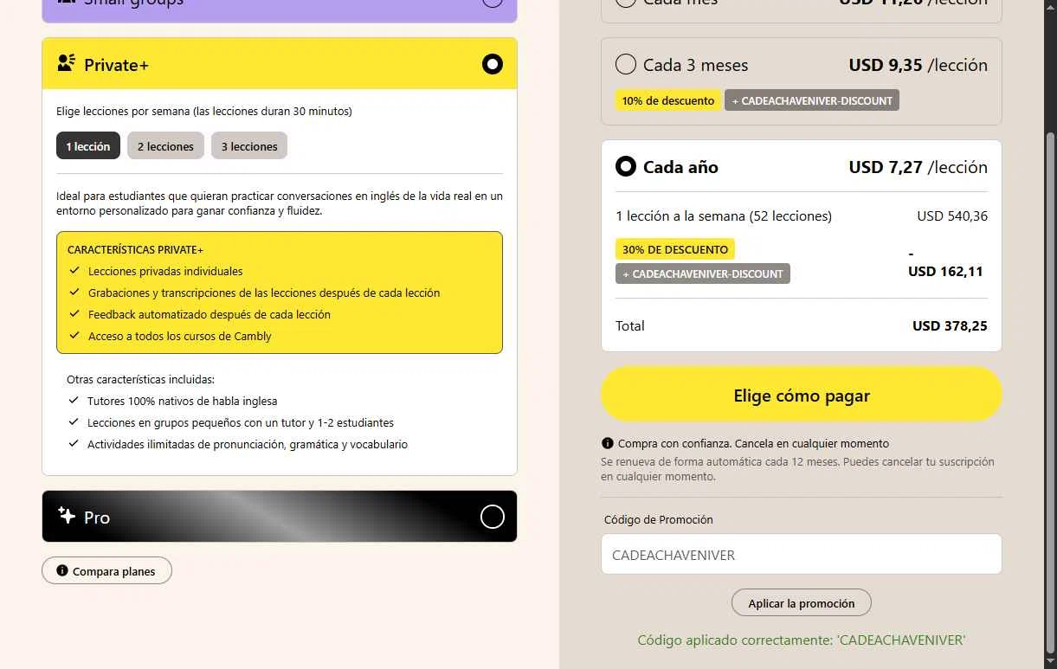Click checkmark beside Tutores 100% nativos
1057x669 pixels.
pos(74,401)
